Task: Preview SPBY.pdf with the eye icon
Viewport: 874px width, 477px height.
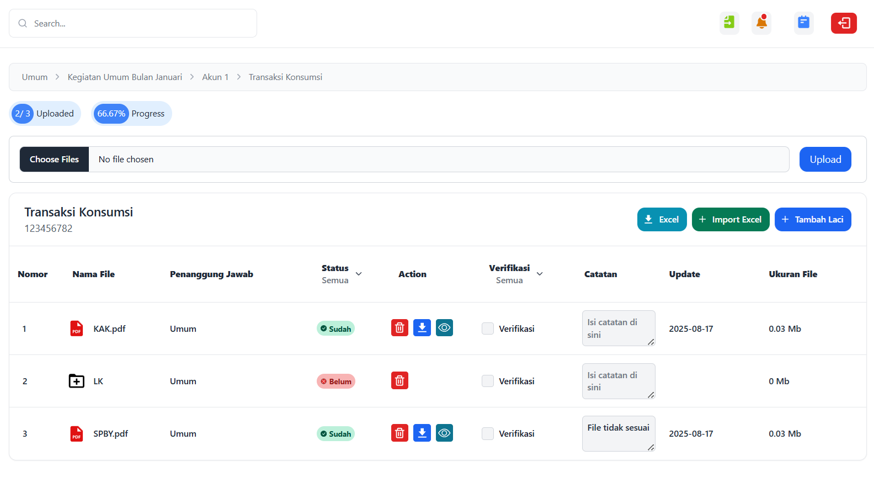Action: (x=444, y=433)
